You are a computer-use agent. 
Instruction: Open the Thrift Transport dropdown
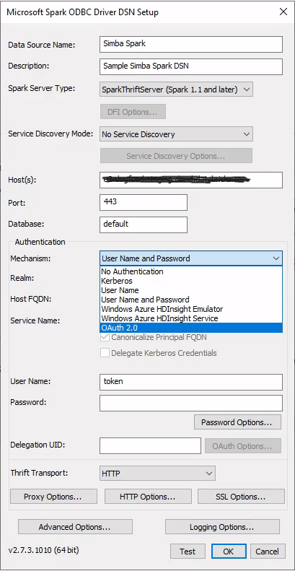(x=157, y=474)
